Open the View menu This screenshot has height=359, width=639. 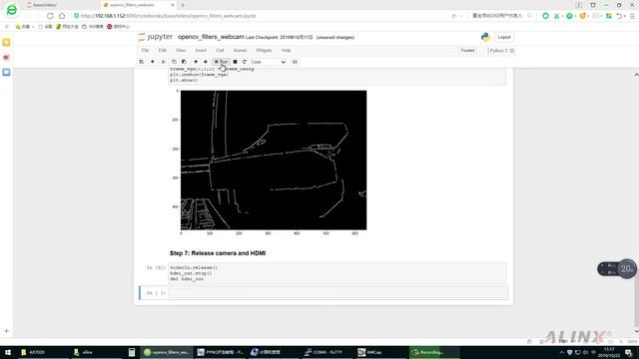coord(181,51)
